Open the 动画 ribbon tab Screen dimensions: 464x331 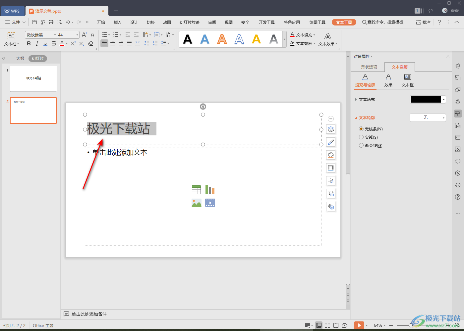pyautogui.click(x=167, y=22)
